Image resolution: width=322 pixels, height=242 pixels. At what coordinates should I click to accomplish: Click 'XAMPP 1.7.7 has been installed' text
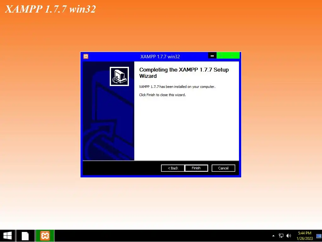[177, 87]
